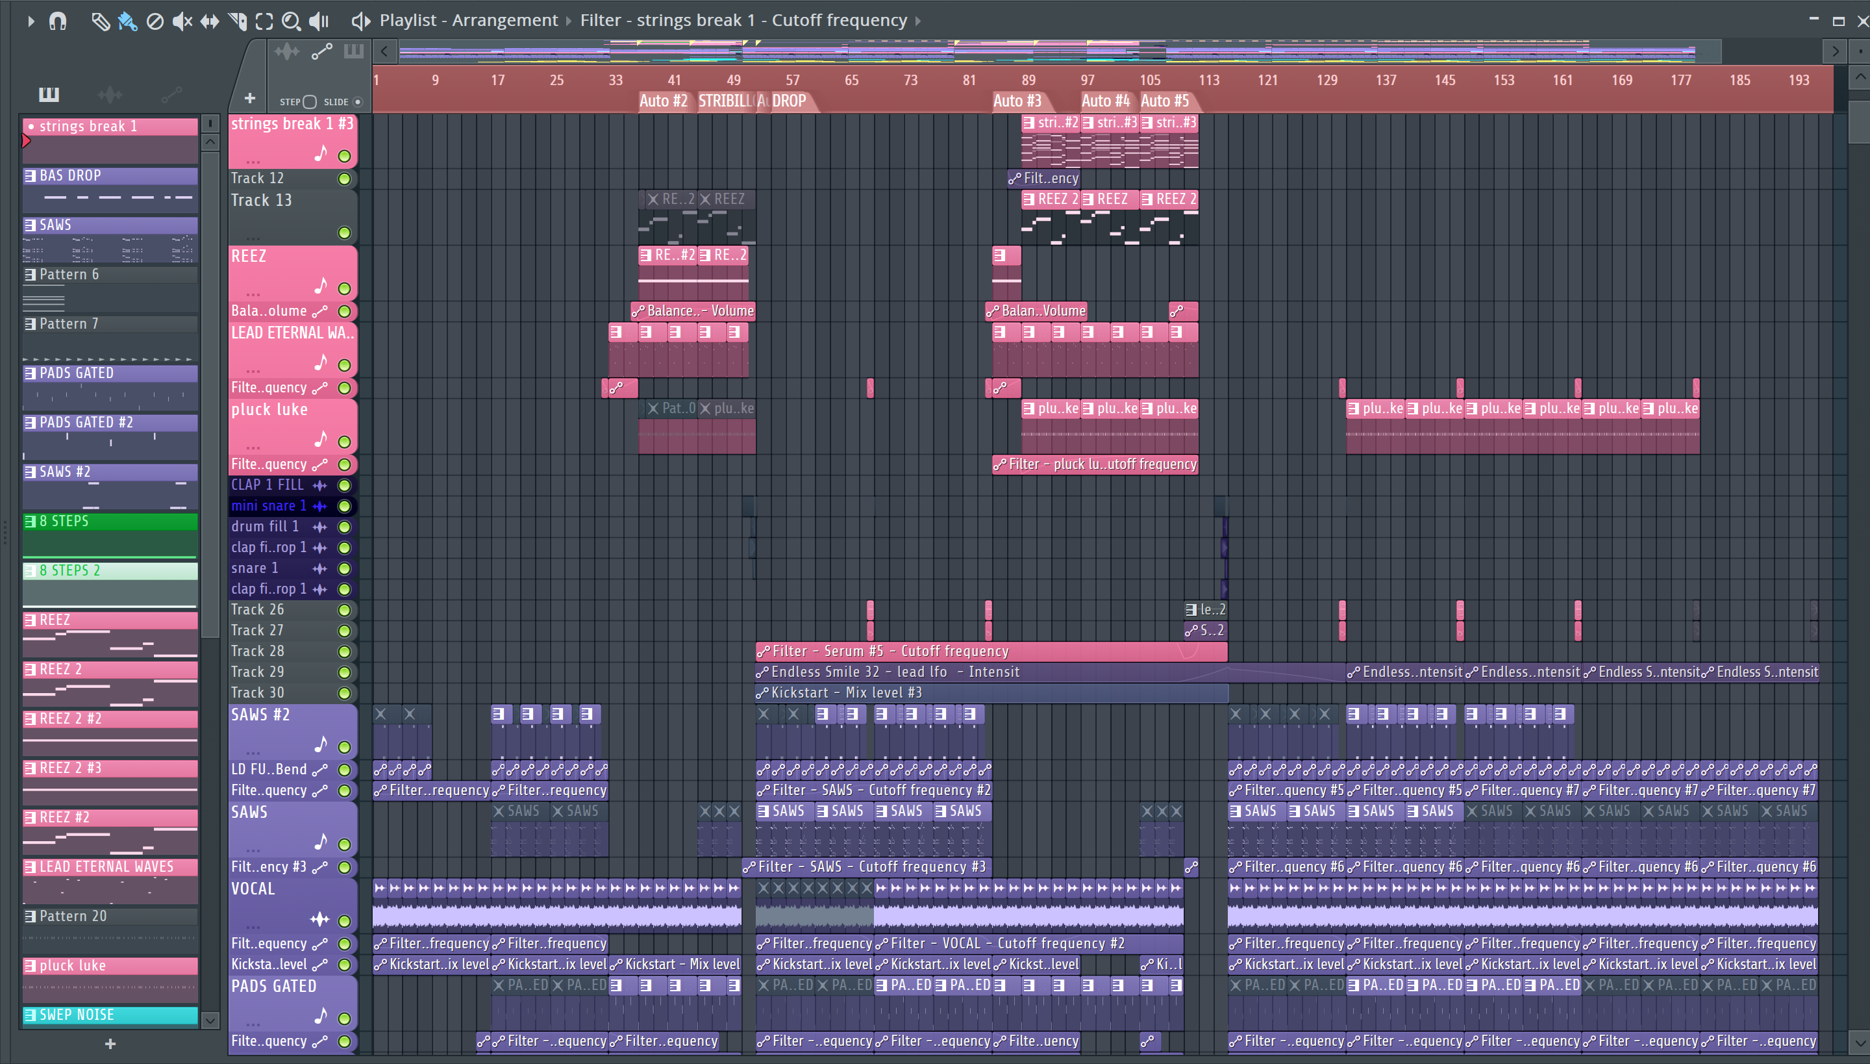The width and height of the screenshot is (1870, 1064).
Task: Enable the SLIDE radio option
Action: coord(358,101)
